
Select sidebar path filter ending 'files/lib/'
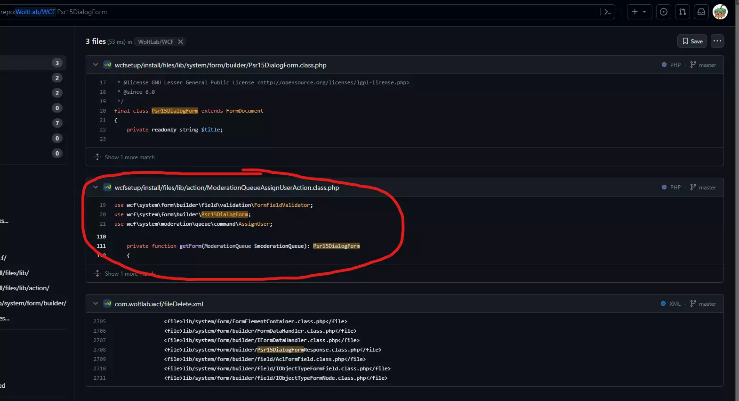[14, 273]
